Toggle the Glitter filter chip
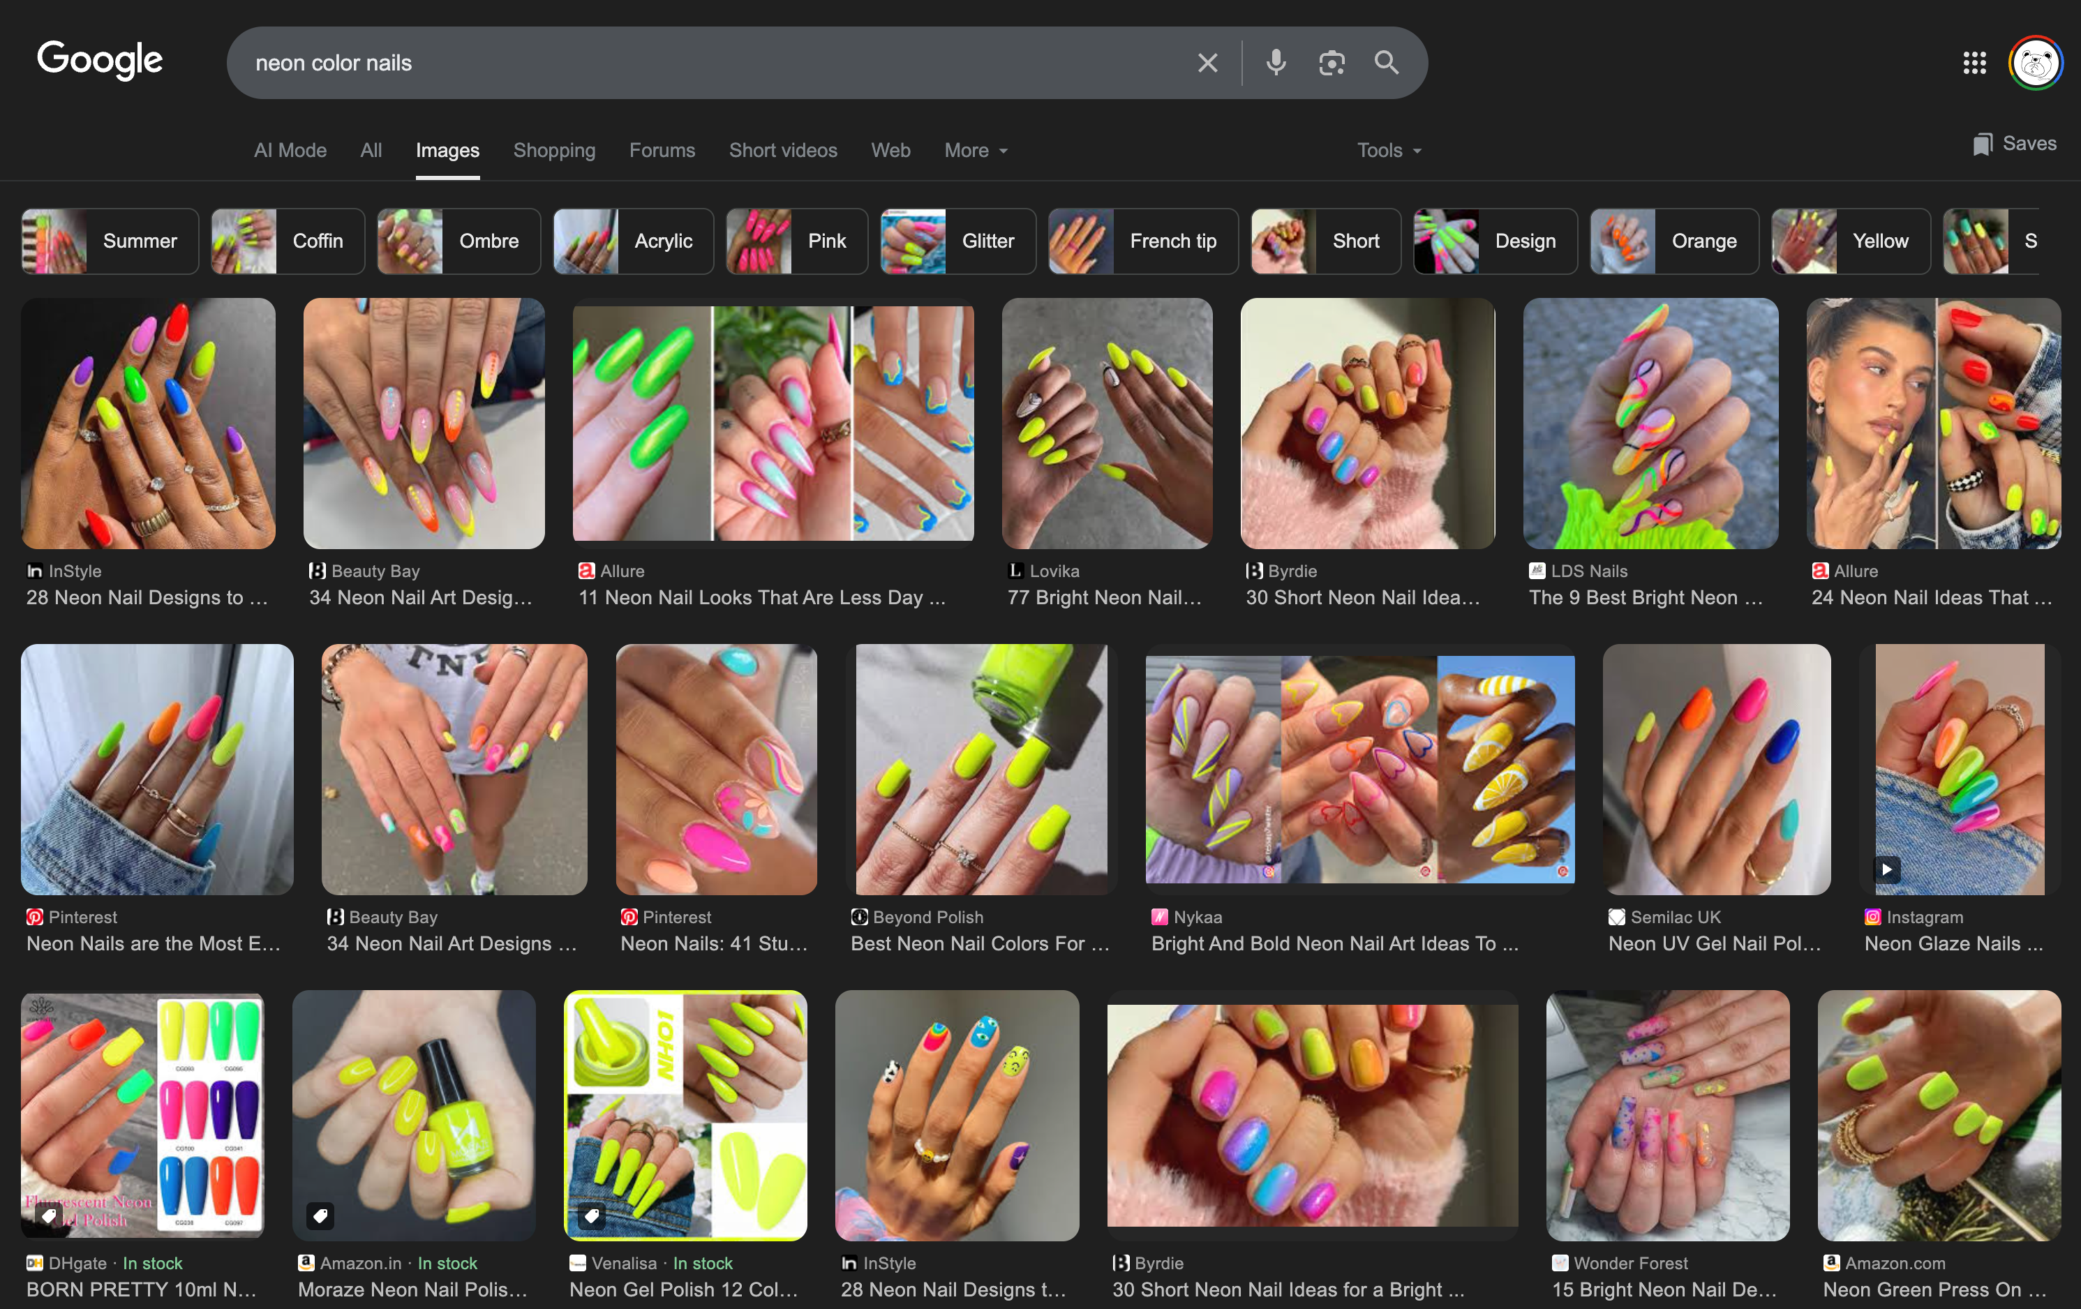The height and width of the screenshot is (1309, 2081). (x=989, y=241)
